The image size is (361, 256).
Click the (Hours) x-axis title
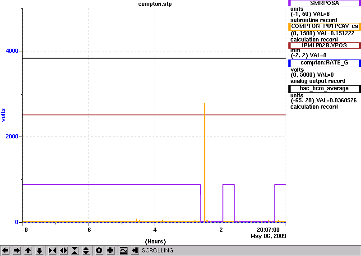click(x=155, y=242)
